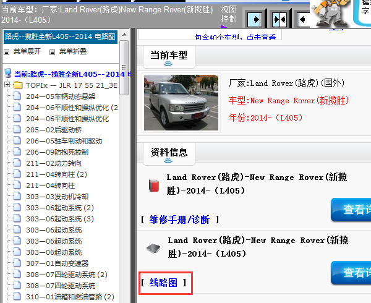The width and height of the screenshot is (371, 303).
Task: Click the 厂家:Land Rover(路虎)(国外) text
Action: tap(286, 83)
